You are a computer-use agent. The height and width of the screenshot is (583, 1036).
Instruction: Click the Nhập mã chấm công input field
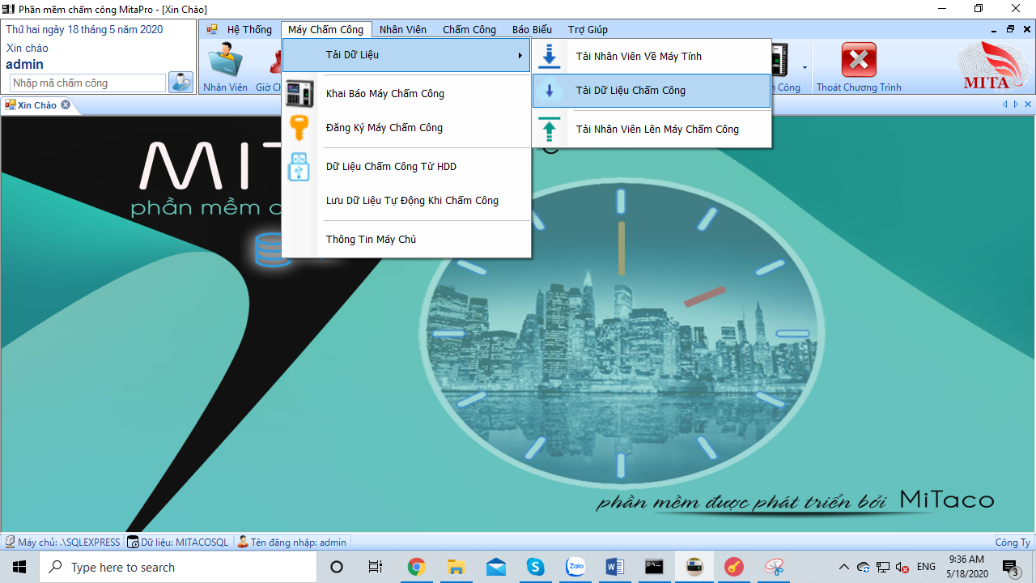click(x=87, y=83)
